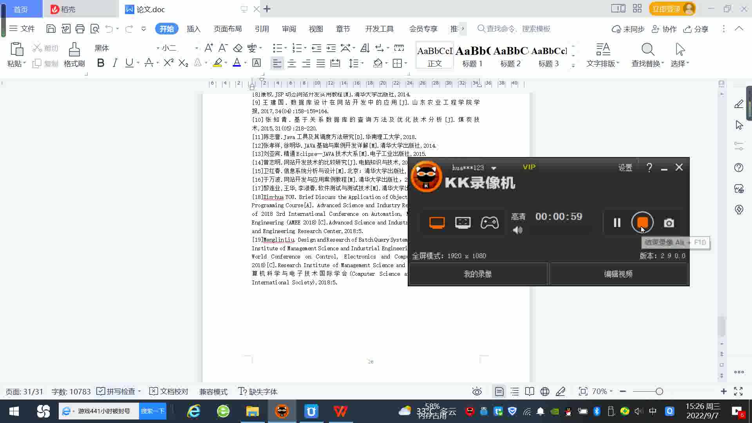752x423 pixels.
Task: Toggle bold formatting B button
Action: coord(101,63)
